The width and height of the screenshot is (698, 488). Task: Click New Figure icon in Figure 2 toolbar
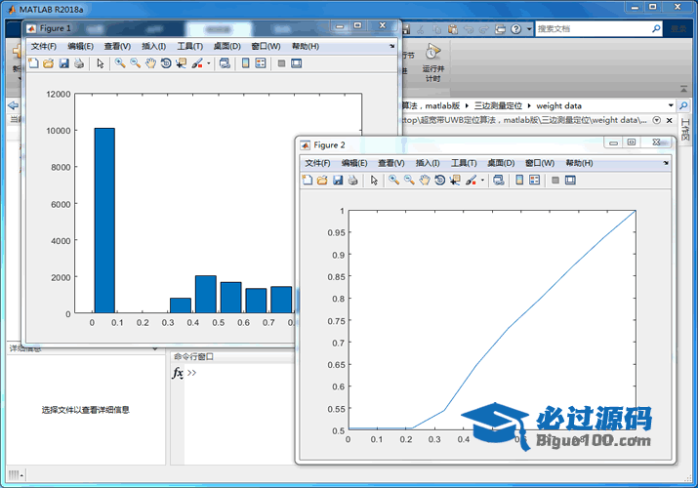coord(308,181)
